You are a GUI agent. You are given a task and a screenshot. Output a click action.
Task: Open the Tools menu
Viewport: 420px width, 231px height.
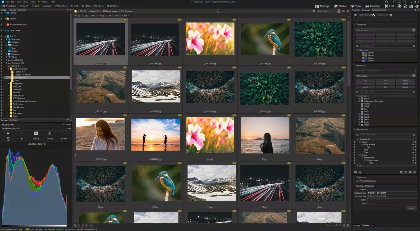(x=32, y=2)
